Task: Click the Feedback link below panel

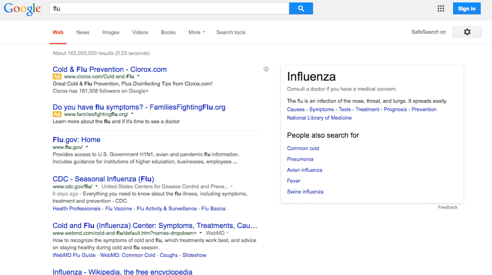Action: click(x=447, y=207)
